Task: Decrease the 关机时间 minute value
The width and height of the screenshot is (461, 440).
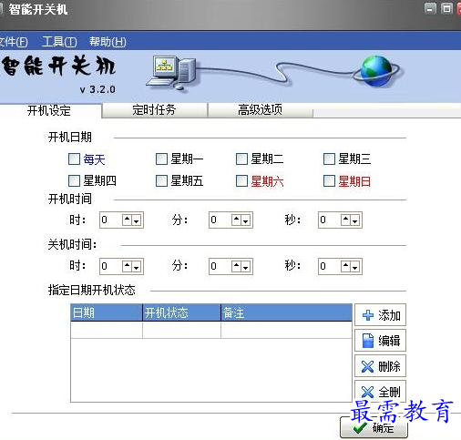Action: pyautogui.click(x=246, y=267)
